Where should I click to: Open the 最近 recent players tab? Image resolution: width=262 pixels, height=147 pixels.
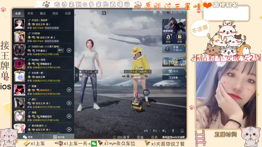tap(43, 13)
